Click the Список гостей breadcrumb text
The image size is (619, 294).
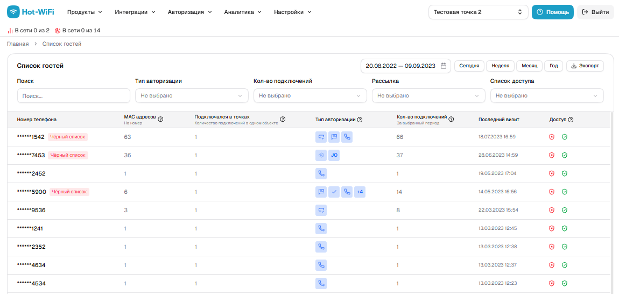point(62,44)
